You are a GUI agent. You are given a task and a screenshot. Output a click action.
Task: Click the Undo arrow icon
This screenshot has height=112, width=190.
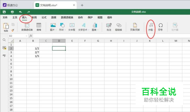[21, 12]
